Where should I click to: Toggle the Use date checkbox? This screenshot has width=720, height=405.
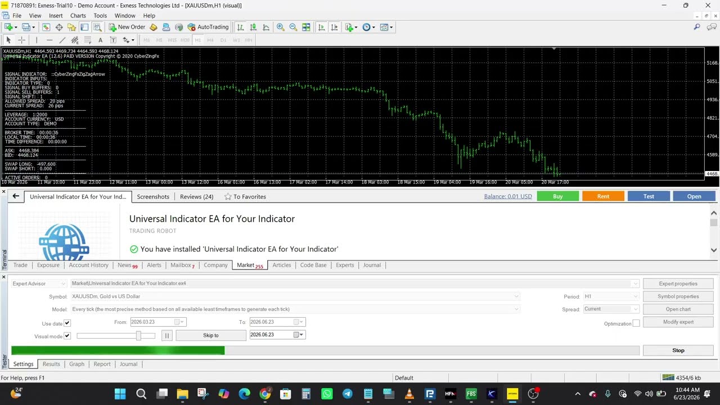[67, 323]
